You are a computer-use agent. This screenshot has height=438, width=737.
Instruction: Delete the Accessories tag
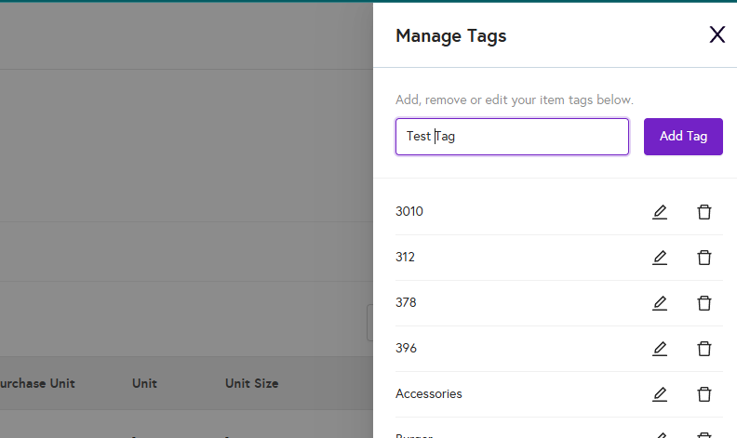(x=704, y=394)
